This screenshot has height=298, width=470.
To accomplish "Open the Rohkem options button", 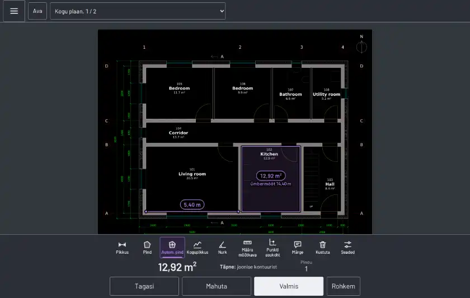I will tap(343, 286).
